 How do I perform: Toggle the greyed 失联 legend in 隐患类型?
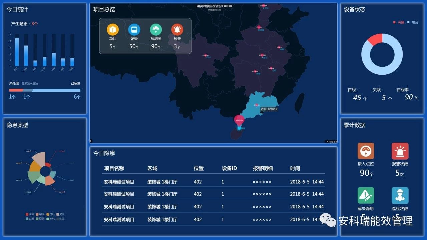click(x=60, y=219)
